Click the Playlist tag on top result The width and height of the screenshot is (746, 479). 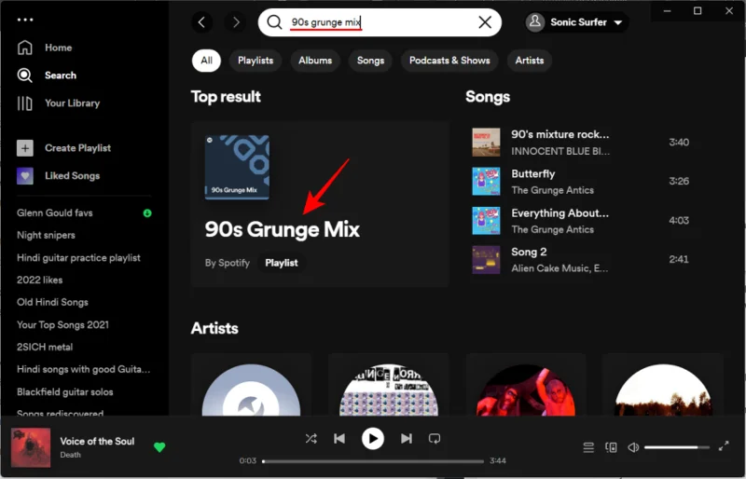pyautogui.click(x=282, y=263)
